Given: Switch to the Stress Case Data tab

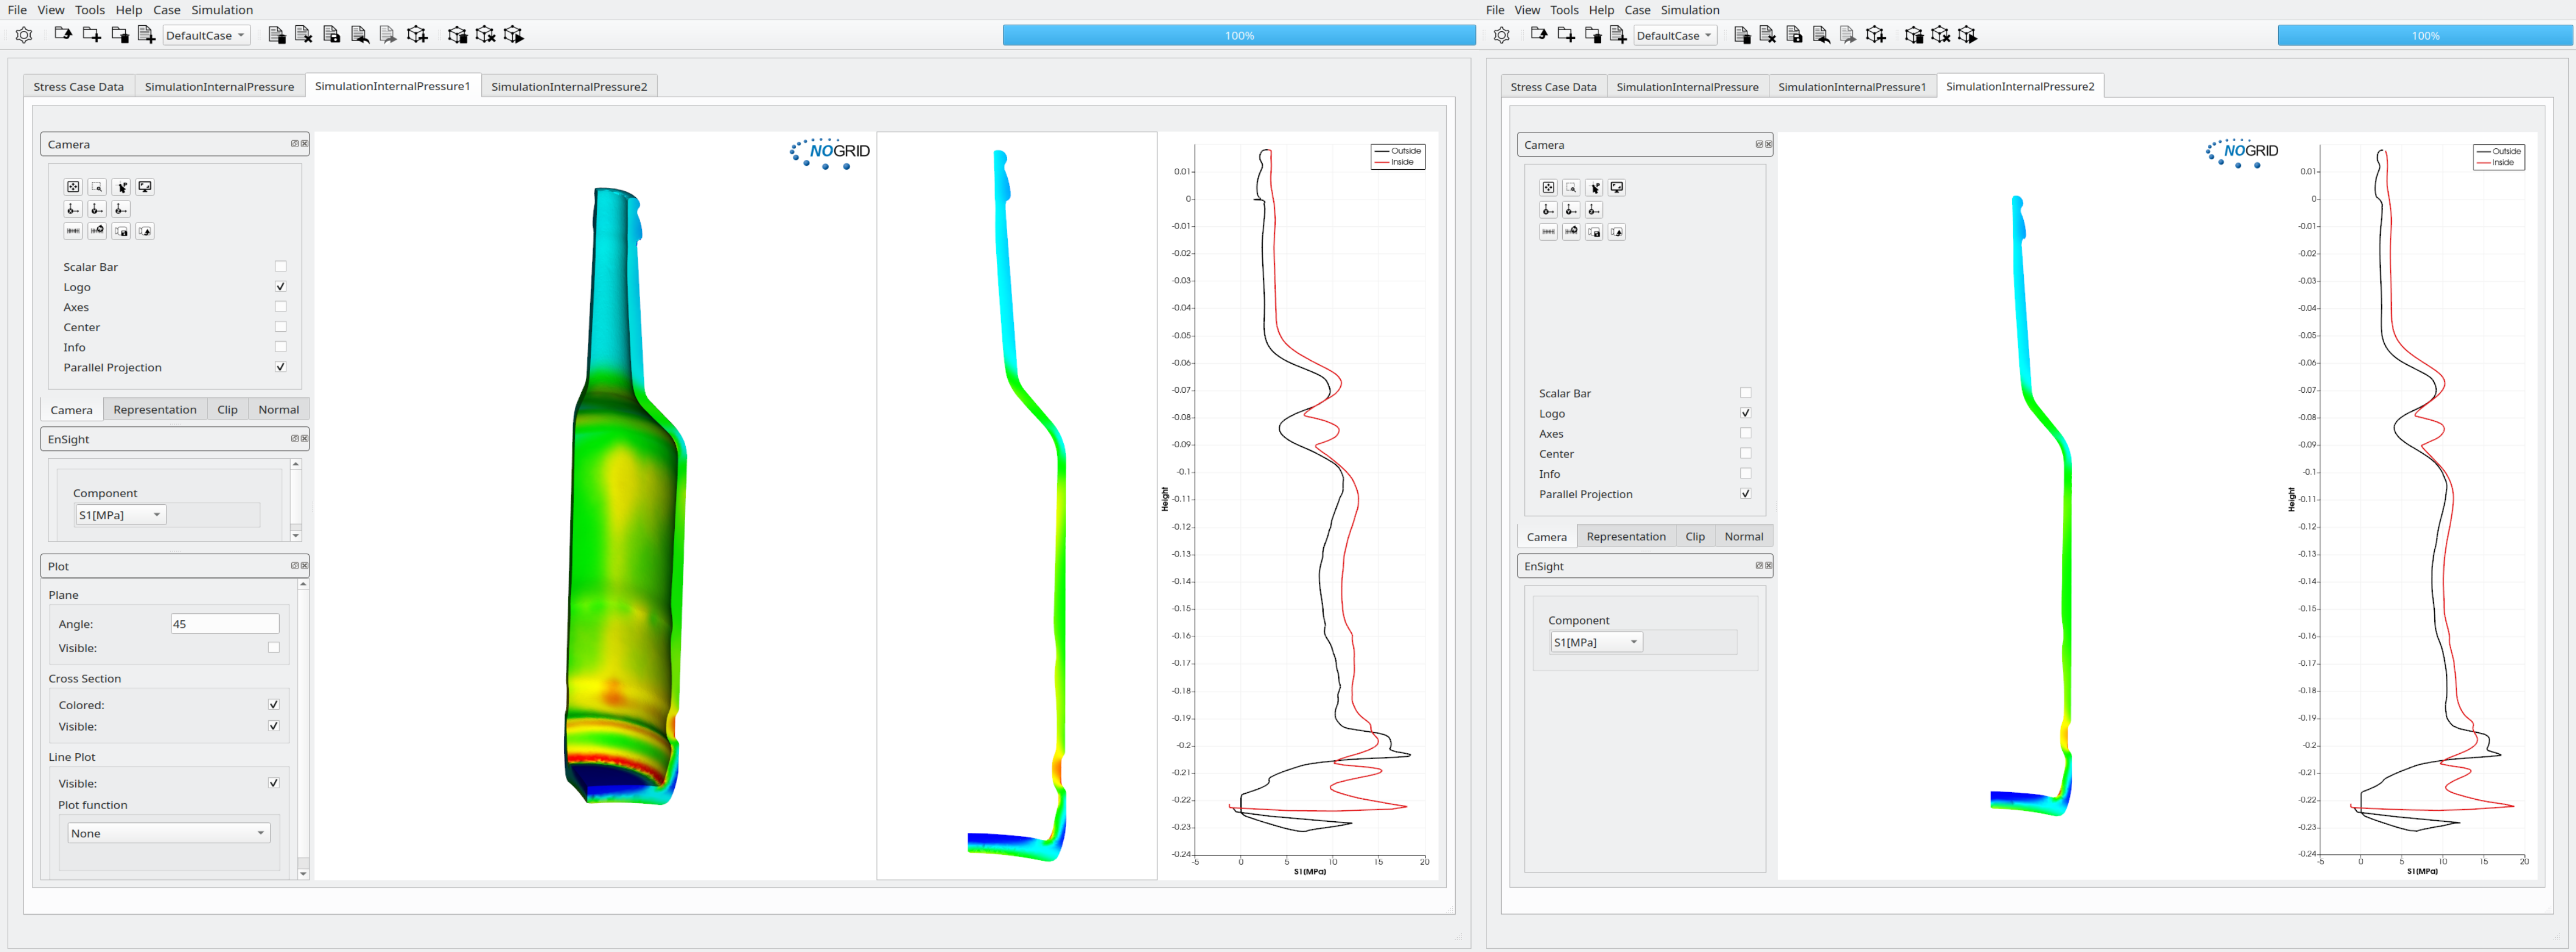Looking at the screenshot, I should point(78,86).
